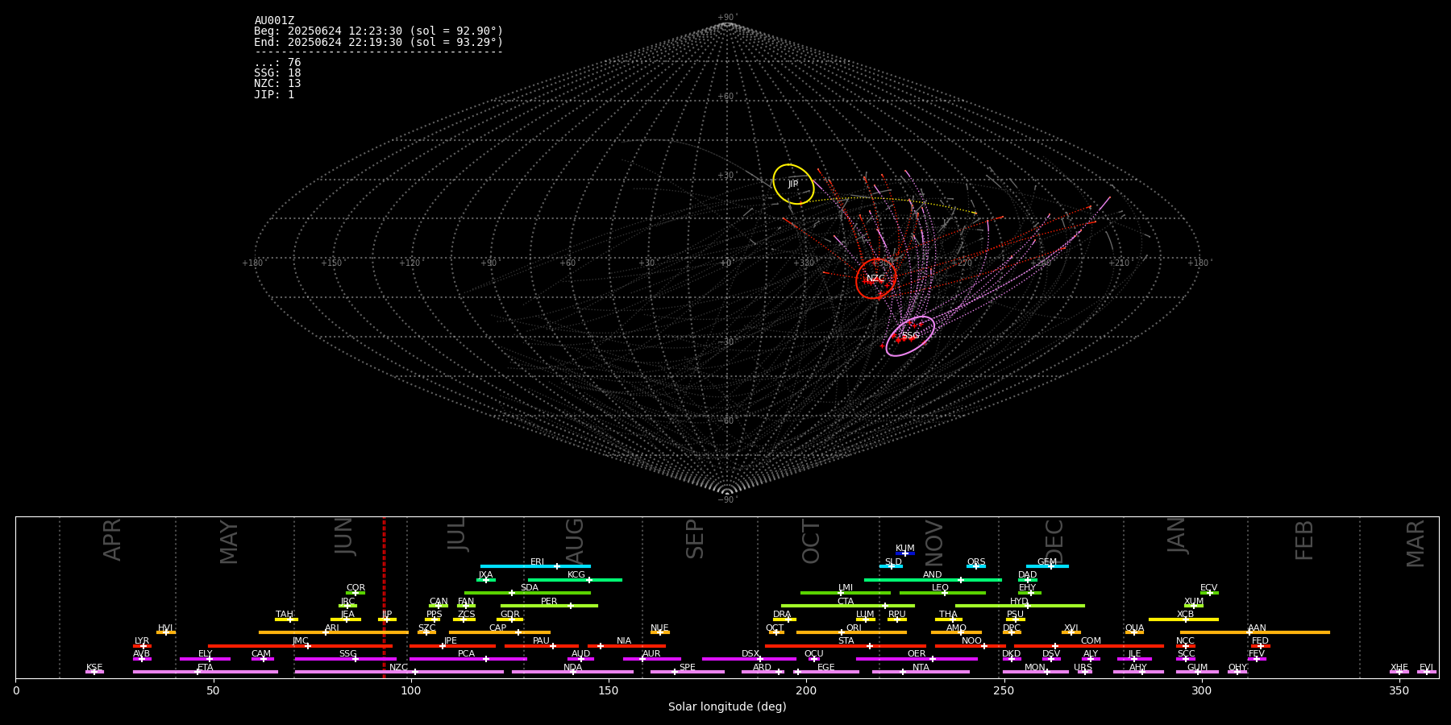Click the JXA shower marker

click(x=485, y=579)
